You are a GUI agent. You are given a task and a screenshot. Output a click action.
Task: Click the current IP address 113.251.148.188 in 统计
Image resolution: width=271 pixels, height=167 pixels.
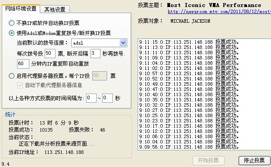pos(64,152)
